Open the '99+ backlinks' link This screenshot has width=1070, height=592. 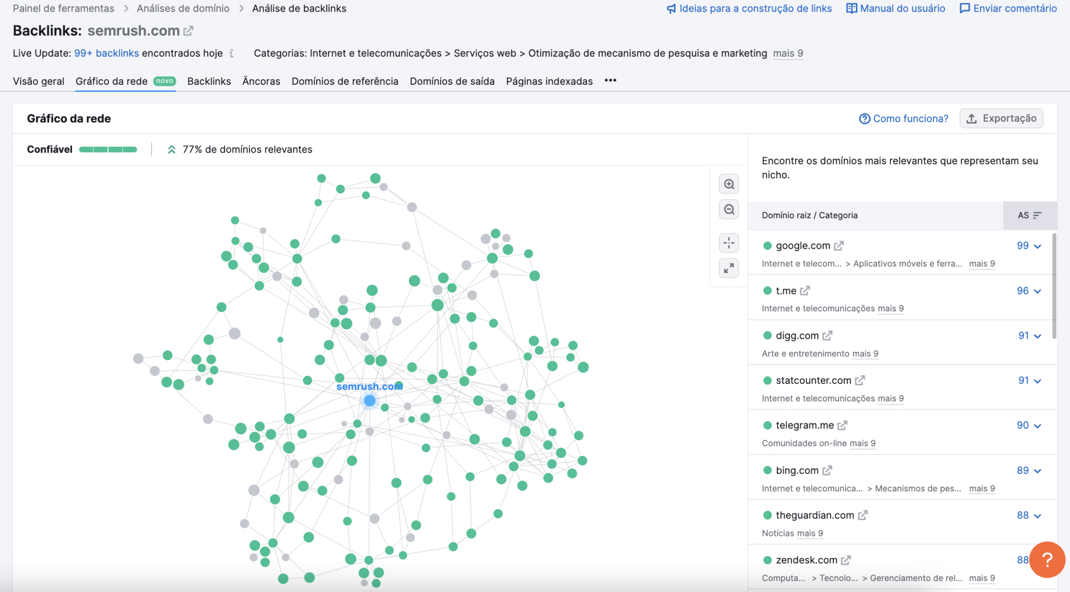click(x=106, y=53)
